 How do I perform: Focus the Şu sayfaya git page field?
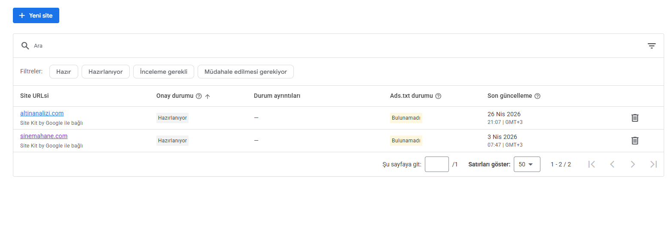pos(437,164)
